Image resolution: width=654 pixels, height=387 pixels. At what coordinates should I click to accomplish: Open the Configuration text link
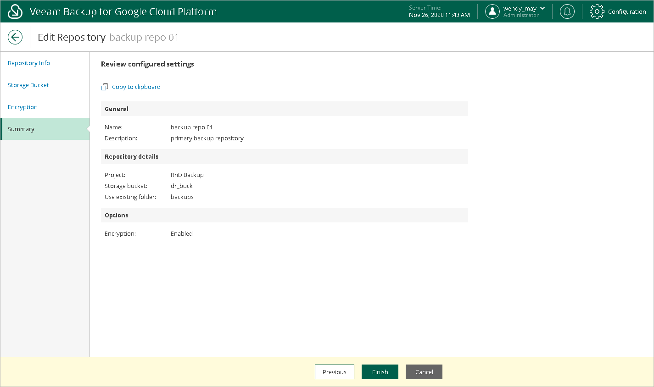(627, 11)
